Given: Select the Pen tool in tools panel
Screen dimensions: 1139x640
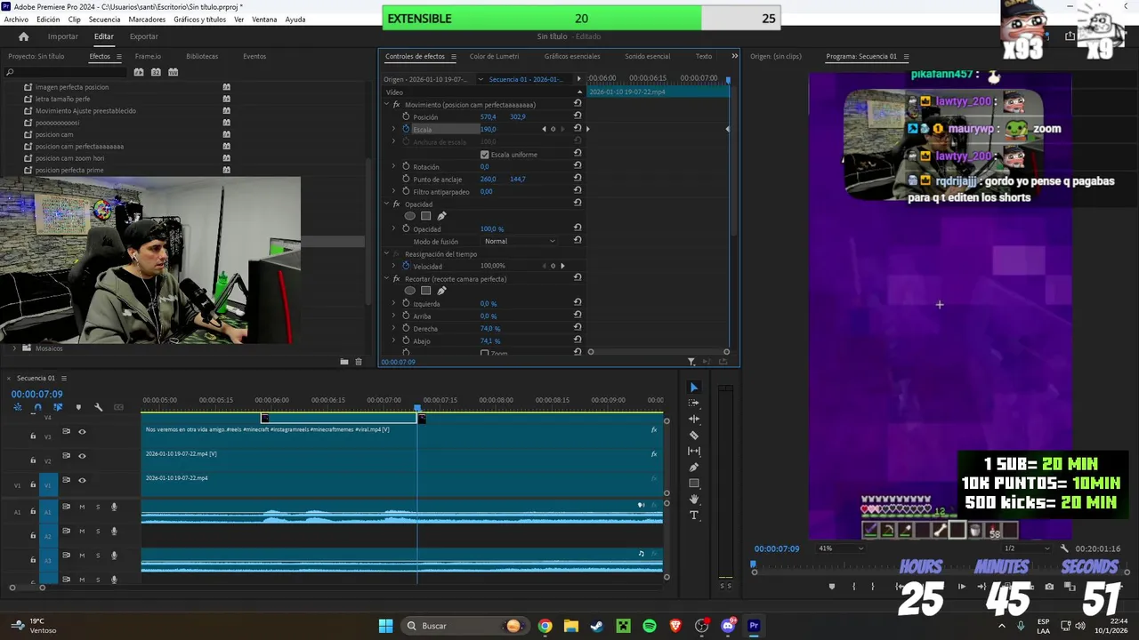Looking at the screenshot, I should (x=694, y=467).
